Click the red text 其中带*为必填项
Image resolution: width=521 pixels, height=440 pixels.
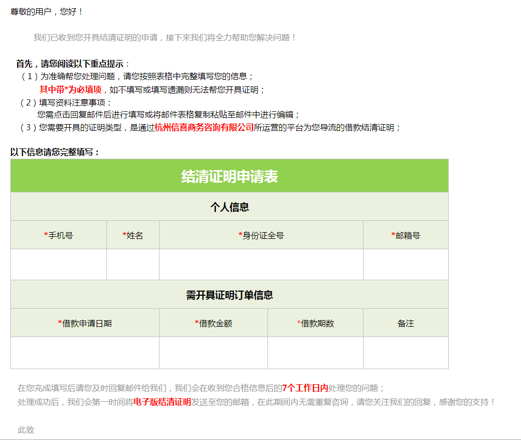pyautogui.click(x=70, y=89)
